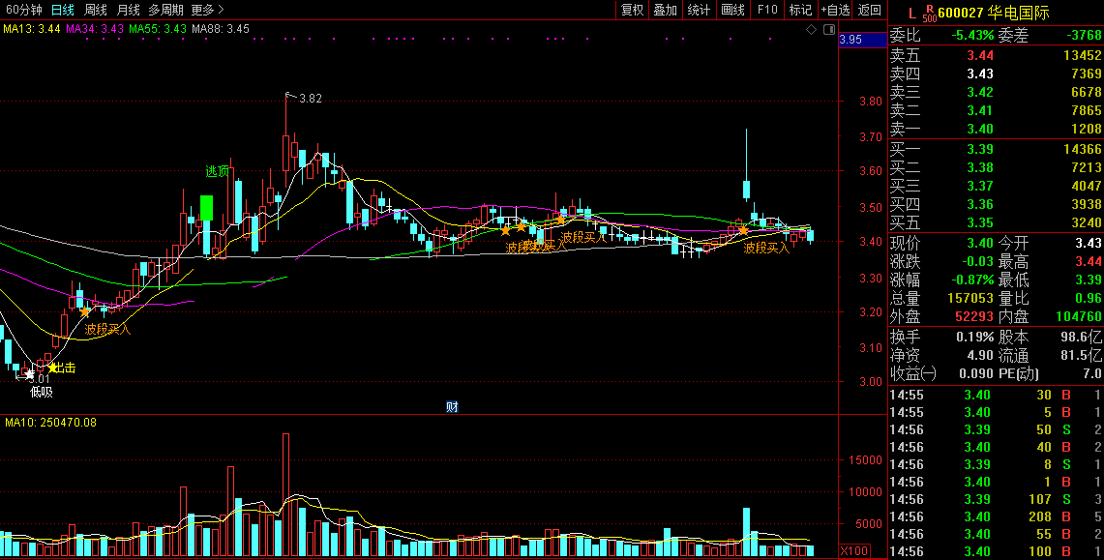Open the 复权 adjustment option
Viewport: 1104px width, 560px height.
(632, 10)
